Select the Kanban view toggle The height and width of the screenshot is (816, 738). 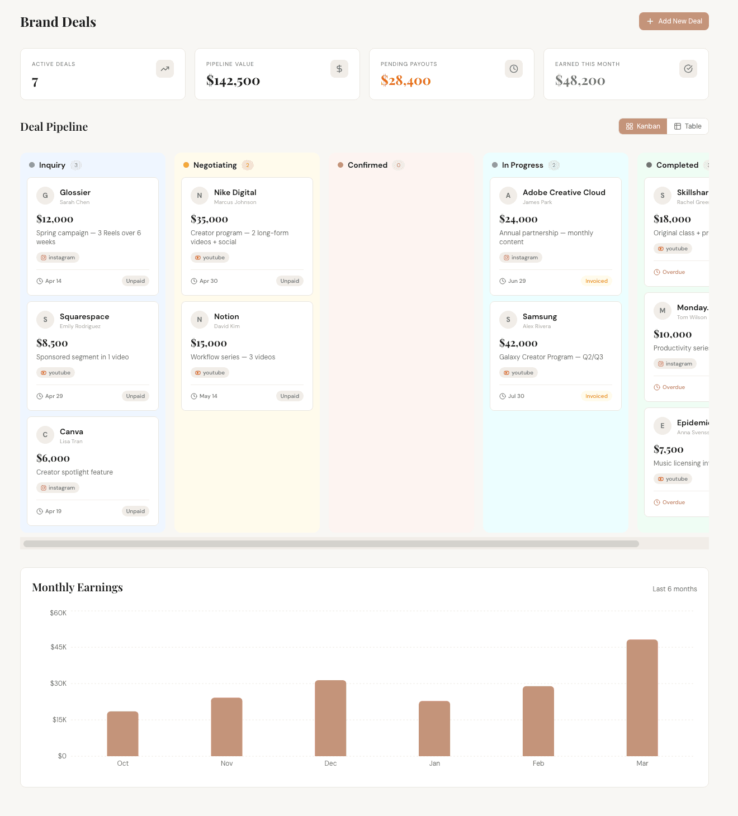pyautogui.click(x=642, y=126)
